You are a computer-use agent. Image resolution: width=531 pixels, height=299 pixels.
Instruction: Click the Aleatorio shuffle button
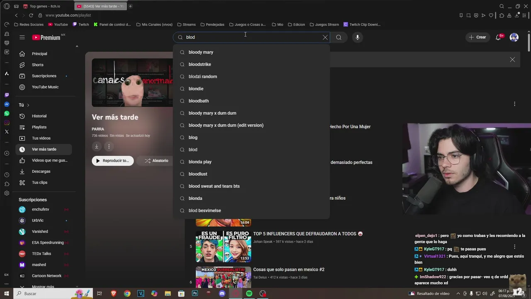tap(156, 161)
